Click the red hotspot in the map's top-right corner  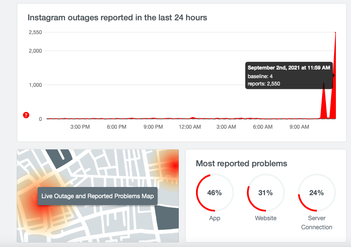[x=174, y=166]
